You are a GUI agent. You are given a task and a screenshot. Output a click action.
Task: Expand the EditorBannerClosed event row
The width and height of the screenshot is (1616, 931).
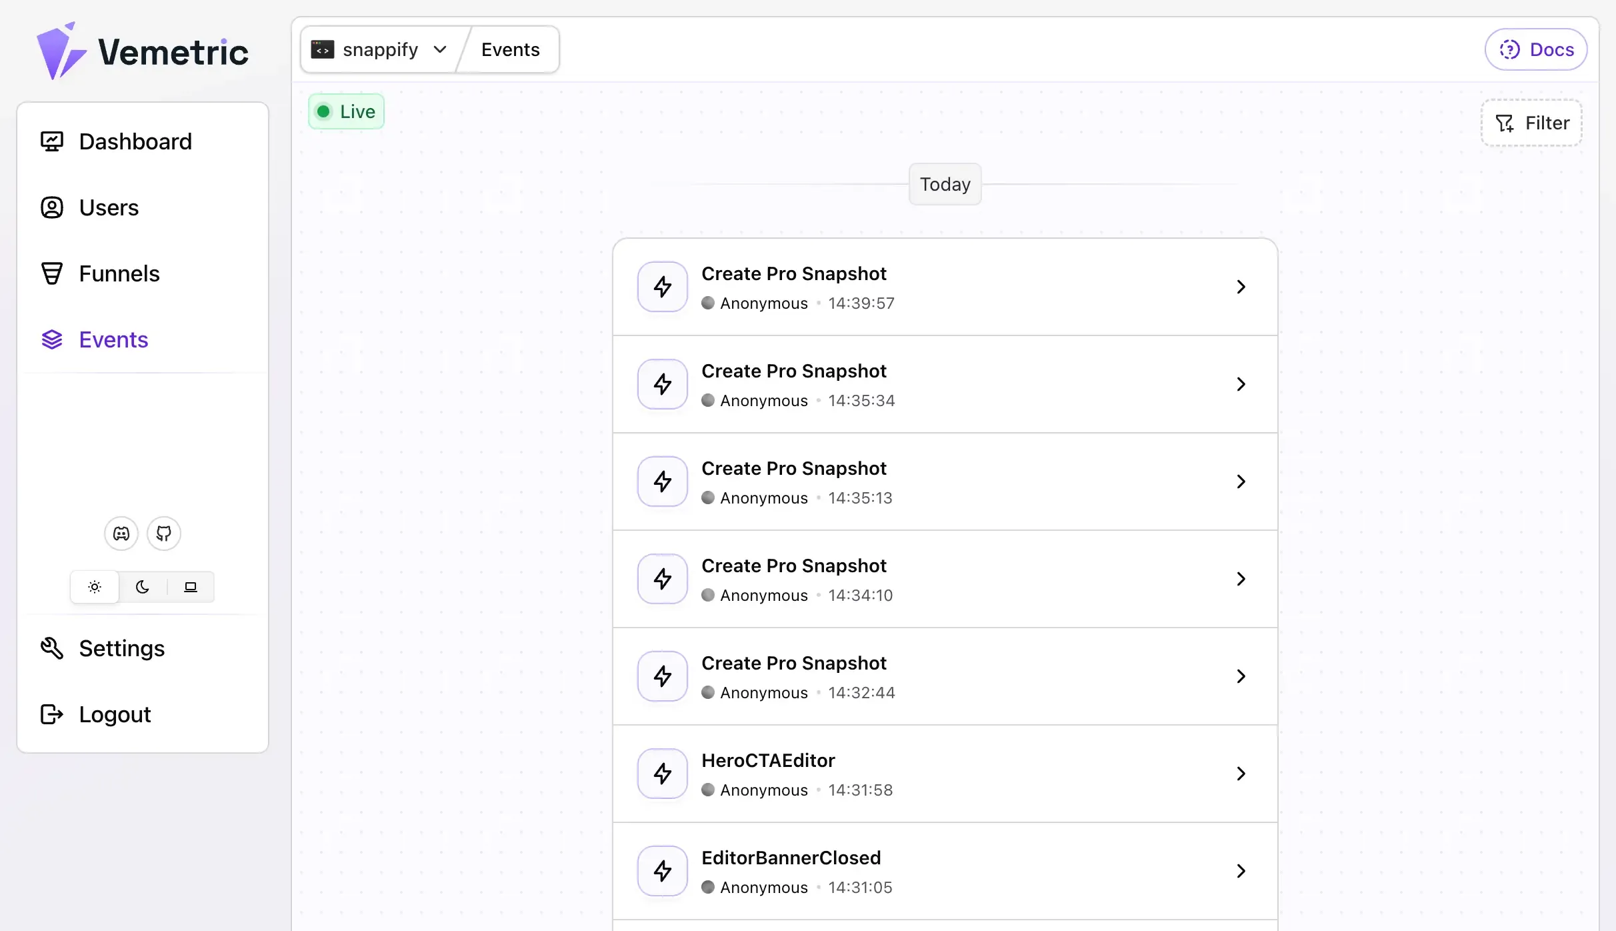pyautogui.click(x=1239, y=871)
